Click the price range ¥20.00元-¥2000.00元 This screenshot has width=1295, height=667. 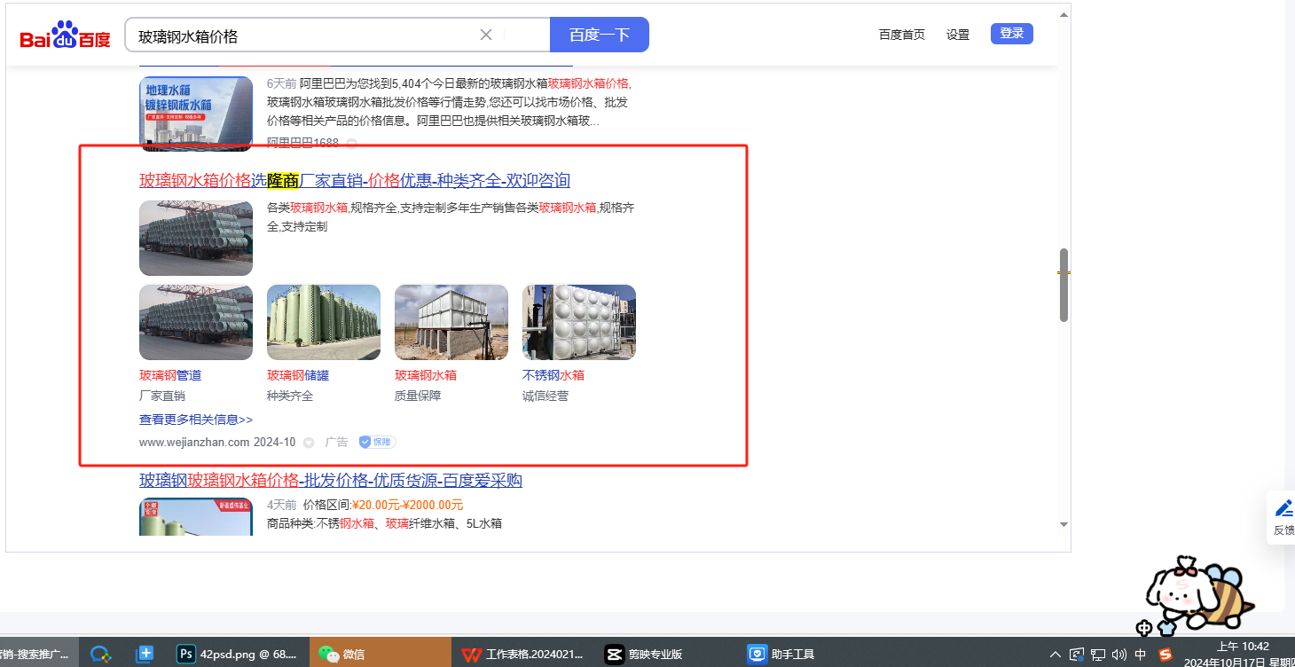pyautogui.click(x=407, y=505)
